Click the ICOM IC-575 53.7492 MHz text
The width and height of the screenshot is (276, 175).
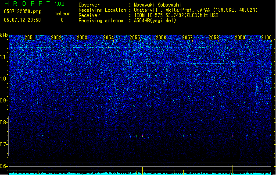coord(176,15)
